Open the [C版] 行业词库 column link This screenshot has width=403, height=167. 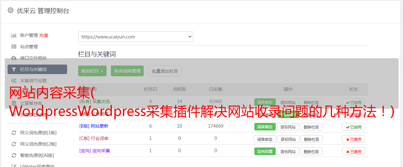[x=94, y=138]
